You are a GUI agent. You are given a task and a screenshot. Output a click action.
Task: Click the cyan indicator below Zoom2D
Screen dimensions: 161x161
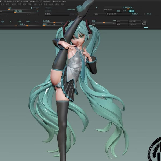pos(146,28)
